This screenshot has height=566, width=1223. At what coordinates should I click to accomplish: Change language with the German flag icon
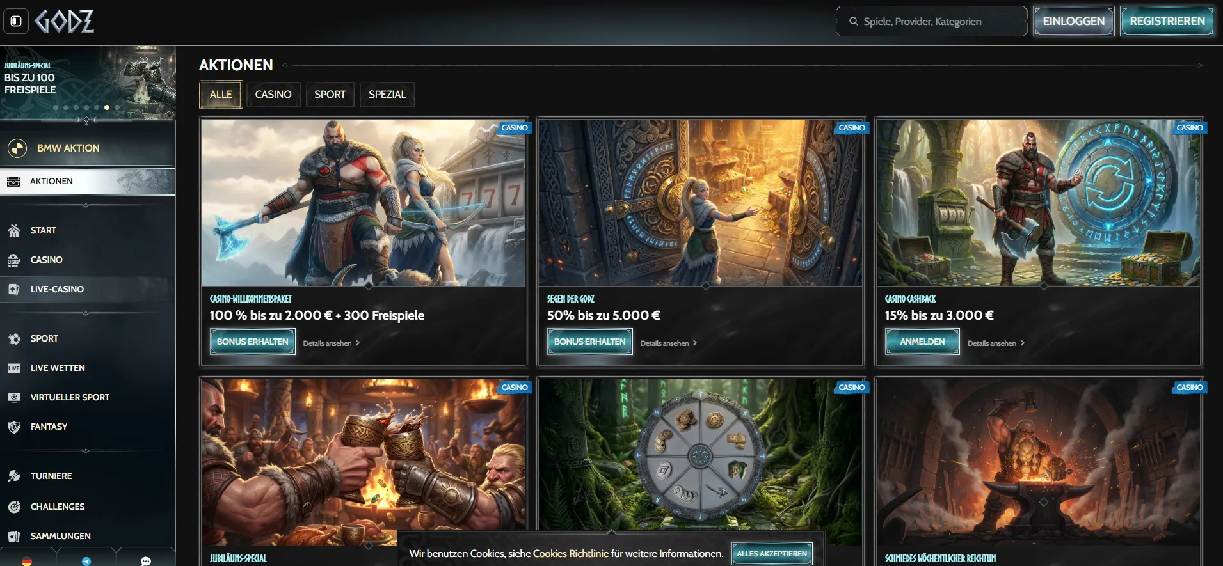[27, 561]
